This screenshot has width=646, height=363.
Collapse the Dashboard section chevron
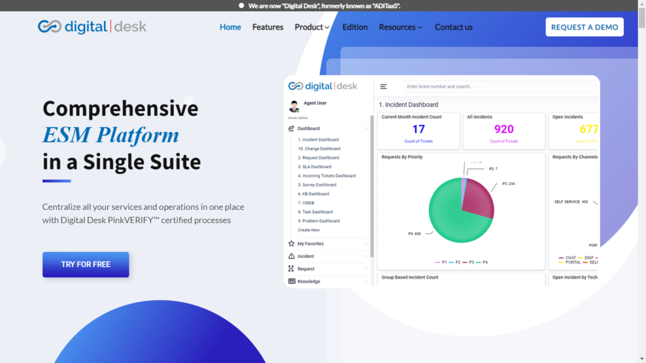point(367,129)
